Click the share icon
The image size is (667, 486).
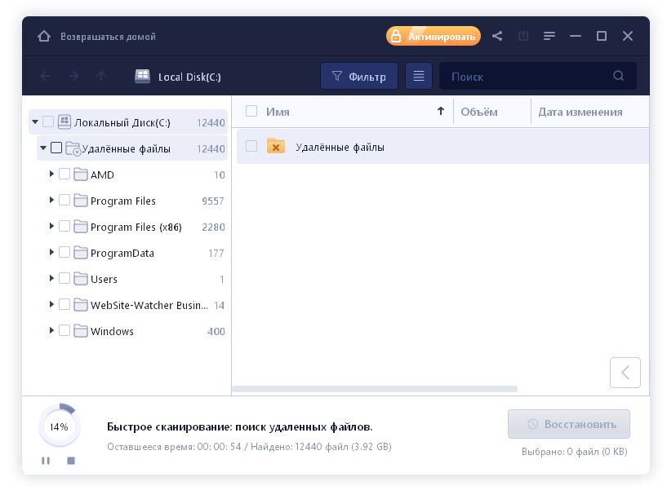[x=497, y=36]
